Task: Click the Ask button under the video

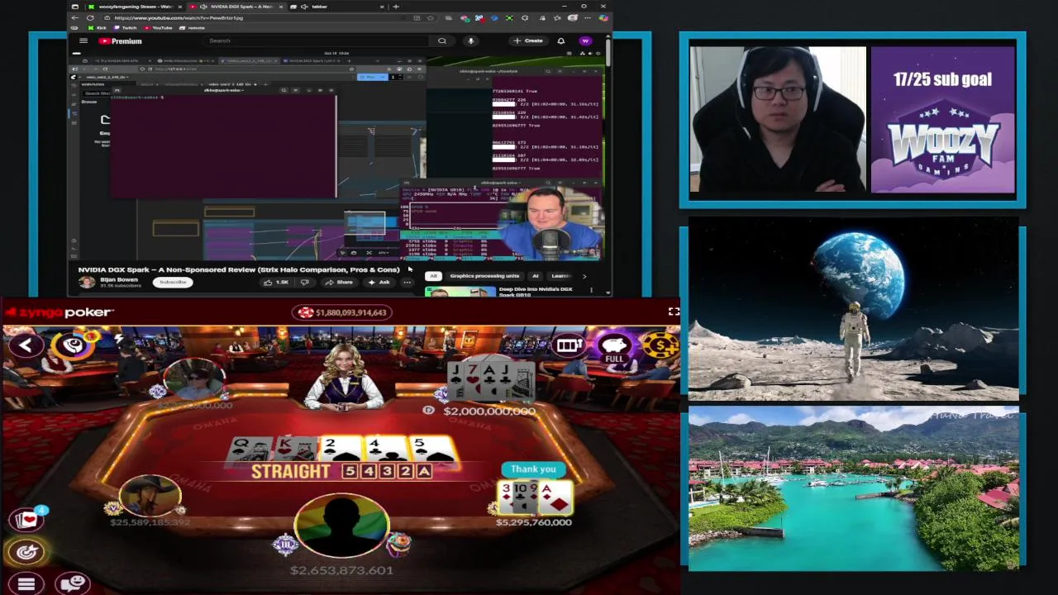Action: [379, 283]
